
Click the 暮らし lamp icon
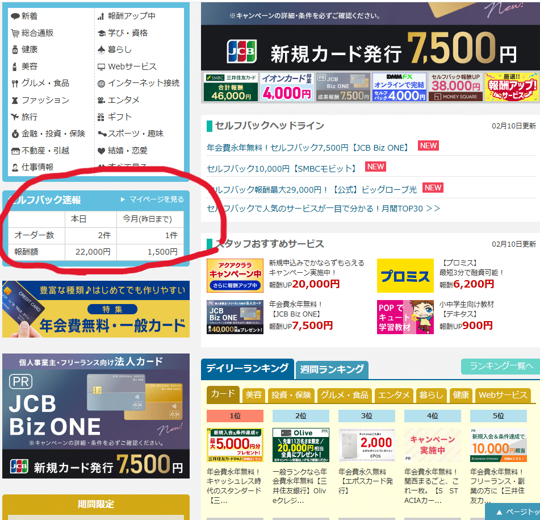click(101, 50)
